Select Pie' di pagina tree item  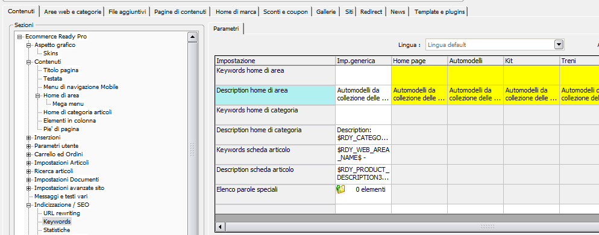tap(61, 129)
